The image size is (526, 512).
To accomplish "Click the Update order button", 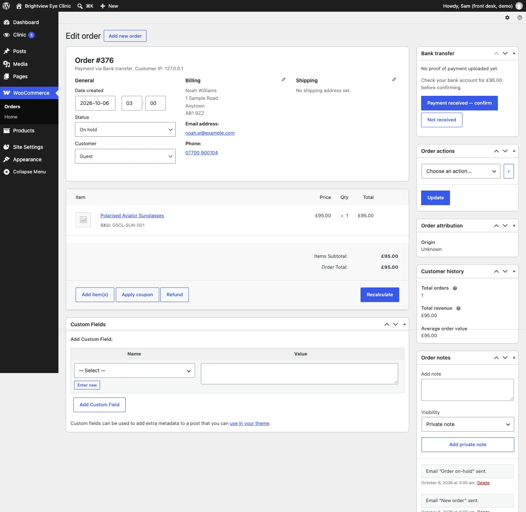I will coord(435,198).
